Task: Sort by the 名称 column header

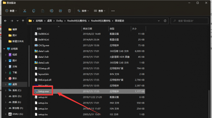Action: [x=39, y=29]
